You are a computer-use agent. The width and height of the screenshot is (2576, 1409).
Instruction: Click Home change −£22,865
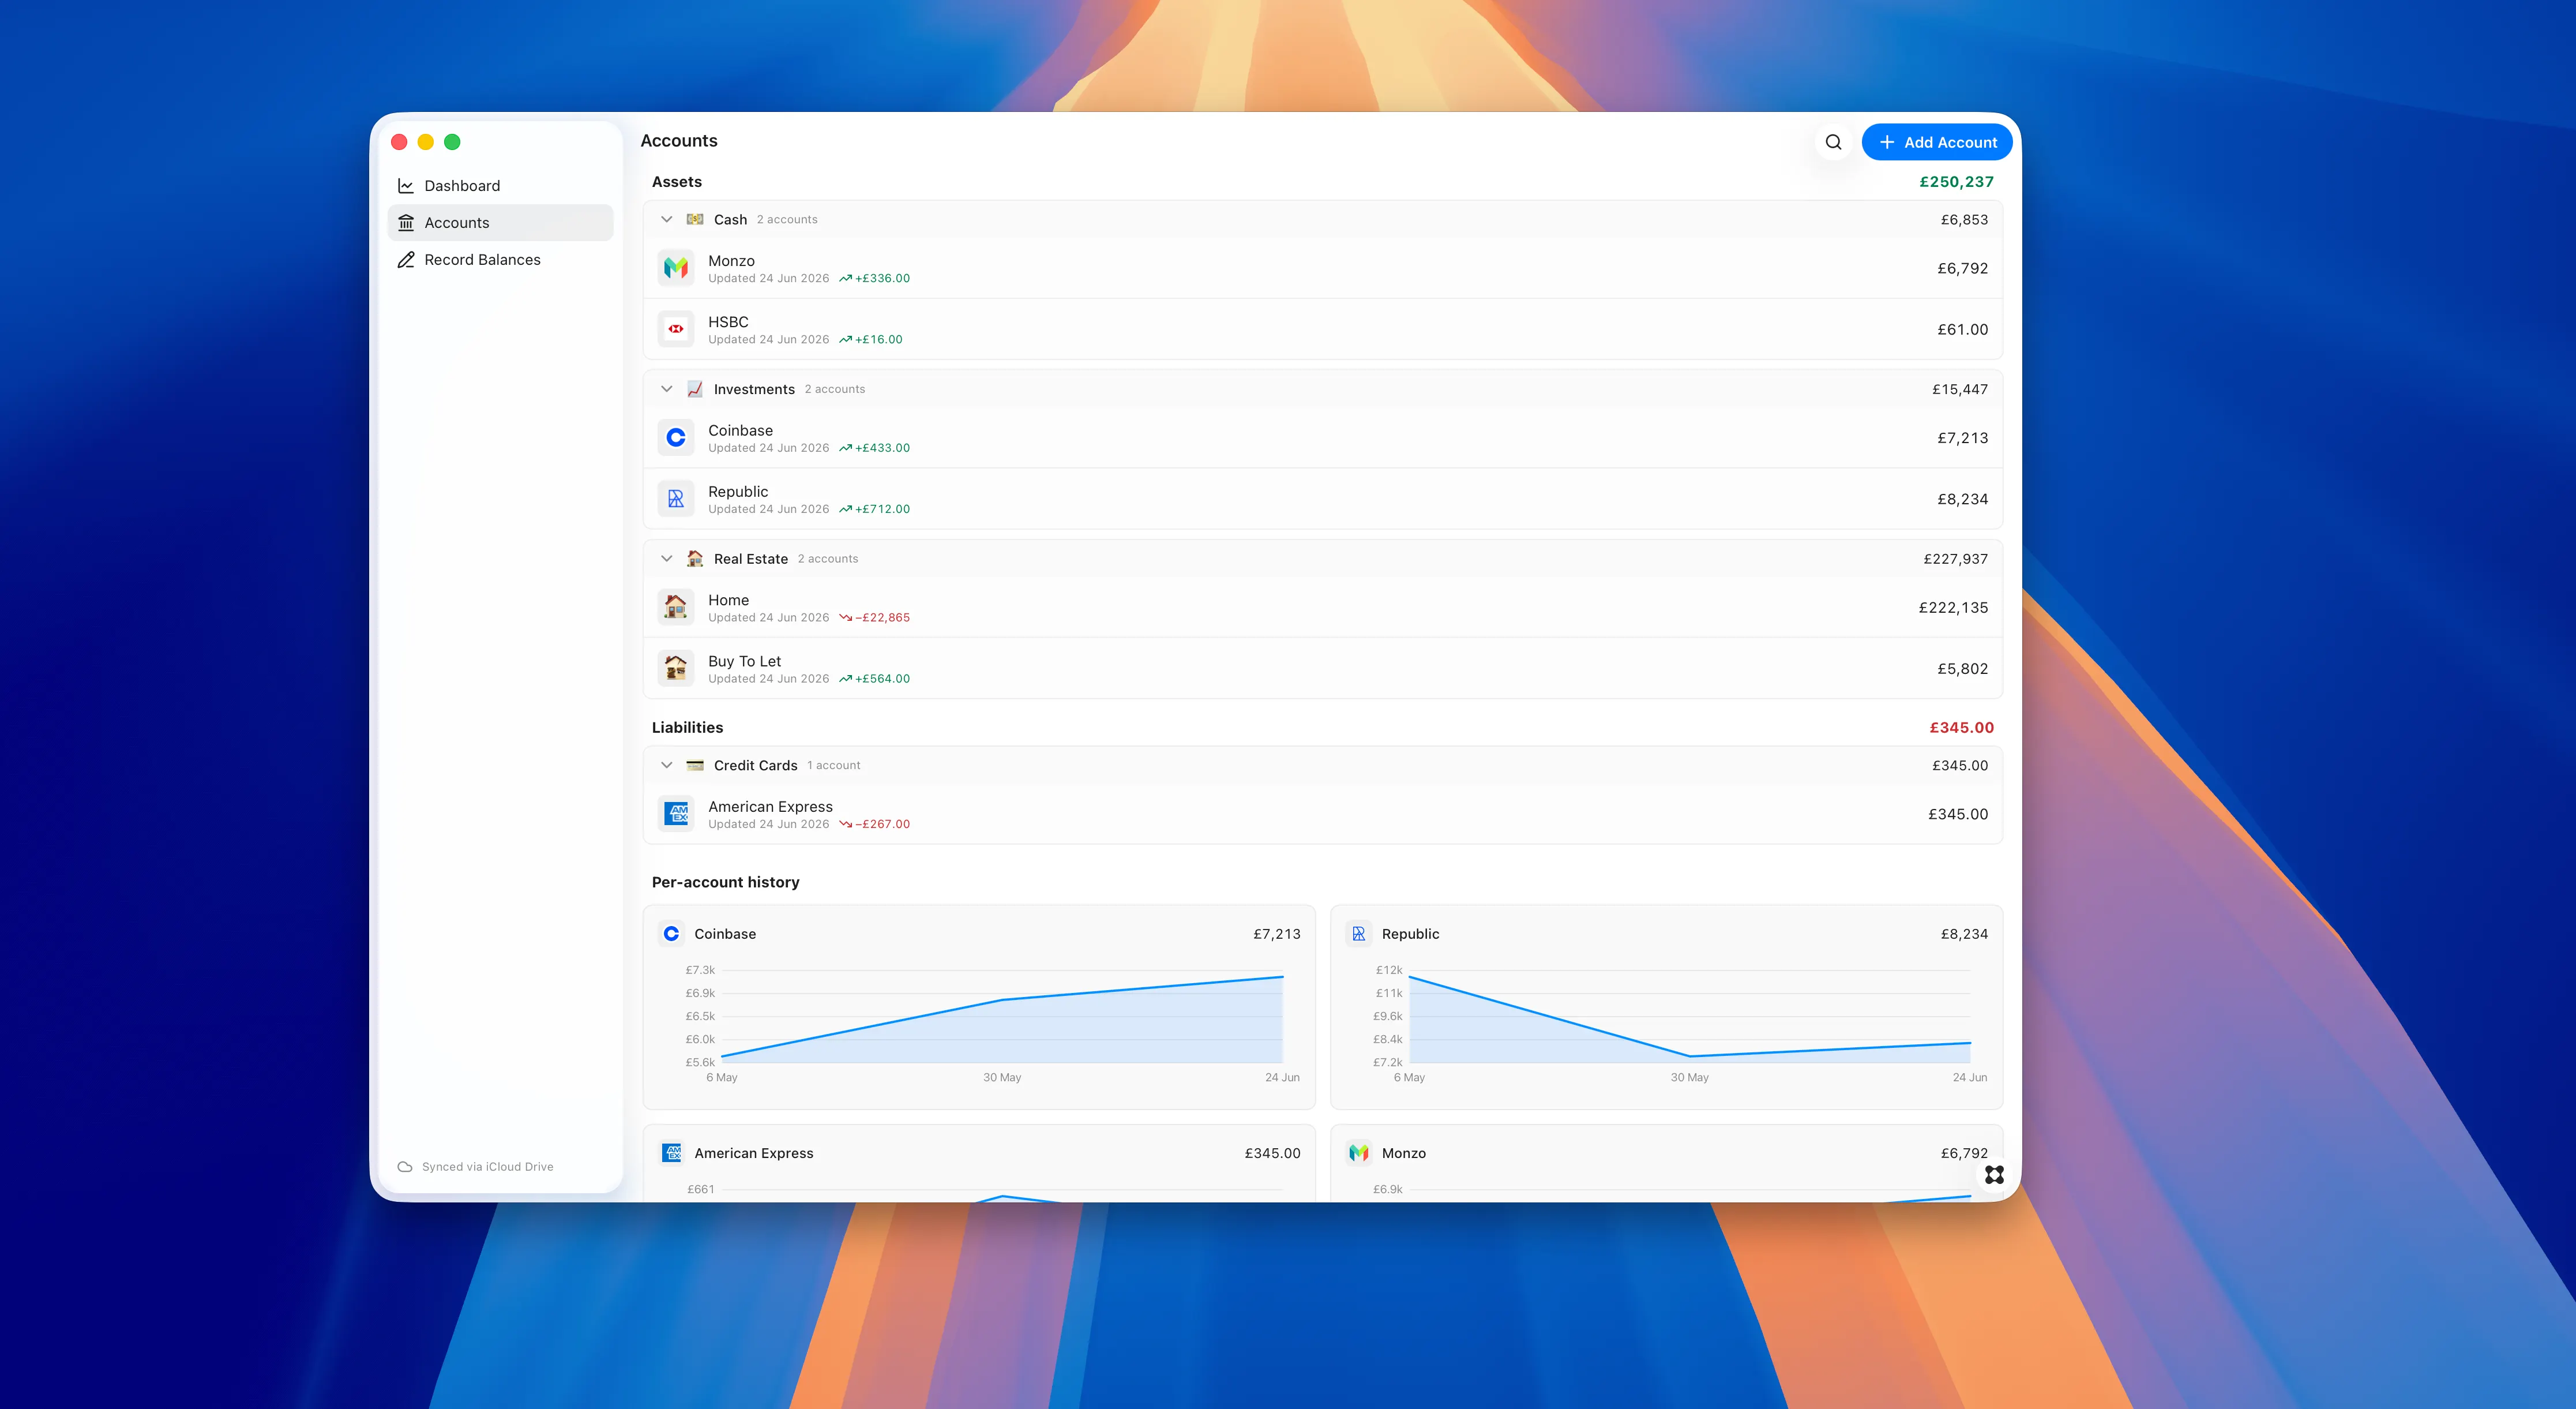pos(875,618)
